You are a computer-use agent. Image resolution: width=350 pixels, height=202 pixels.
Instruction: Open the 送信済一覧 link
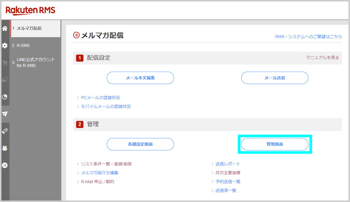point(226,190)
